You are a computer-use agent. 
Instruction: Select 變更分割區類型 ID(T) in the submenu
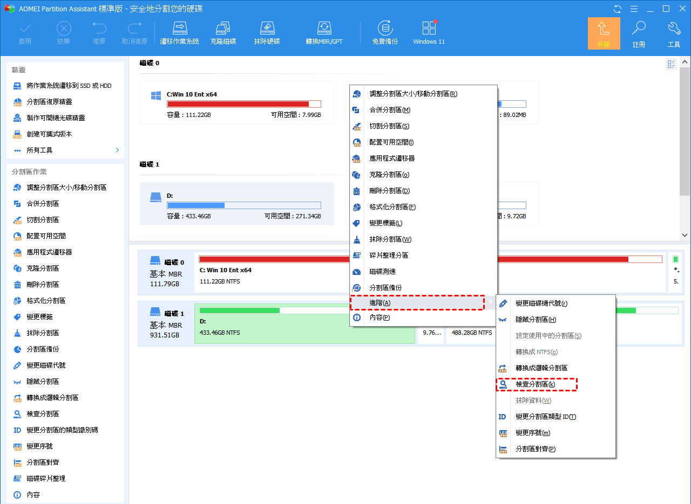click(x=556, y=417)
